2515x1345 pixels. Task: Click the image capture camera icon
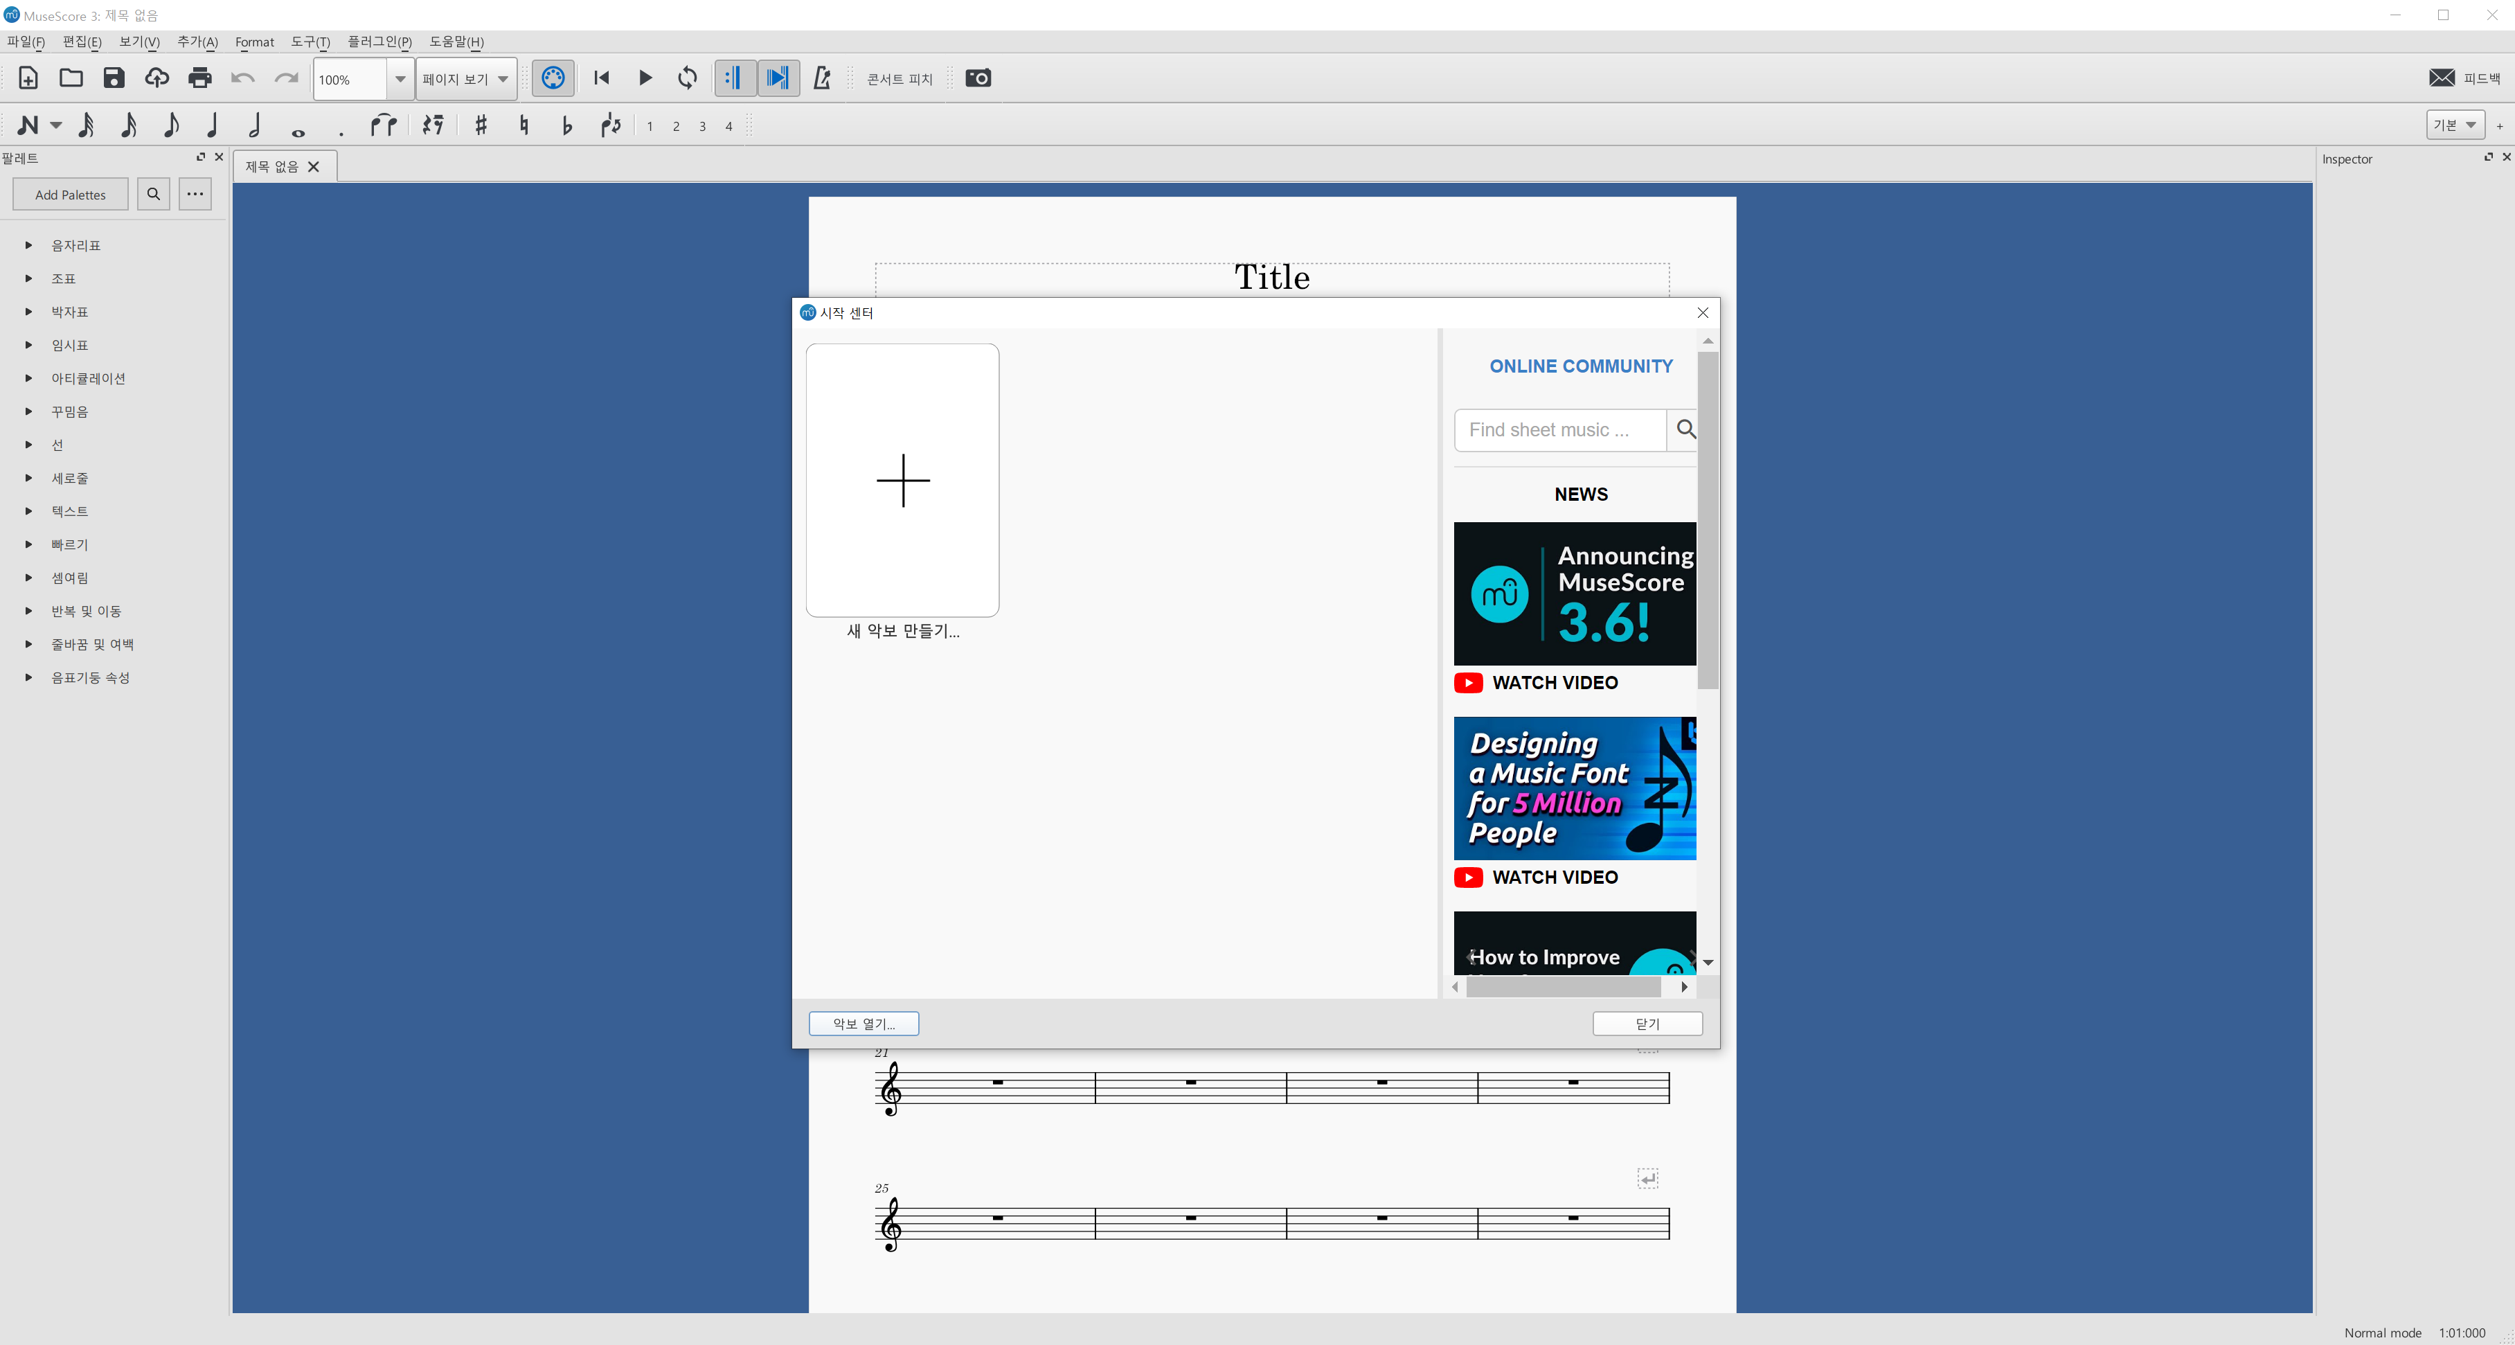point(977,78)
